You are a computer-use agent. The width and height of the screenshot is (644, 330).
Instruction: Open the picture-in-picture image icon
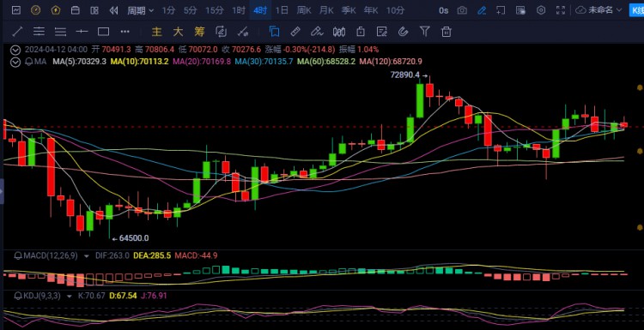click(x=521, y=10)
